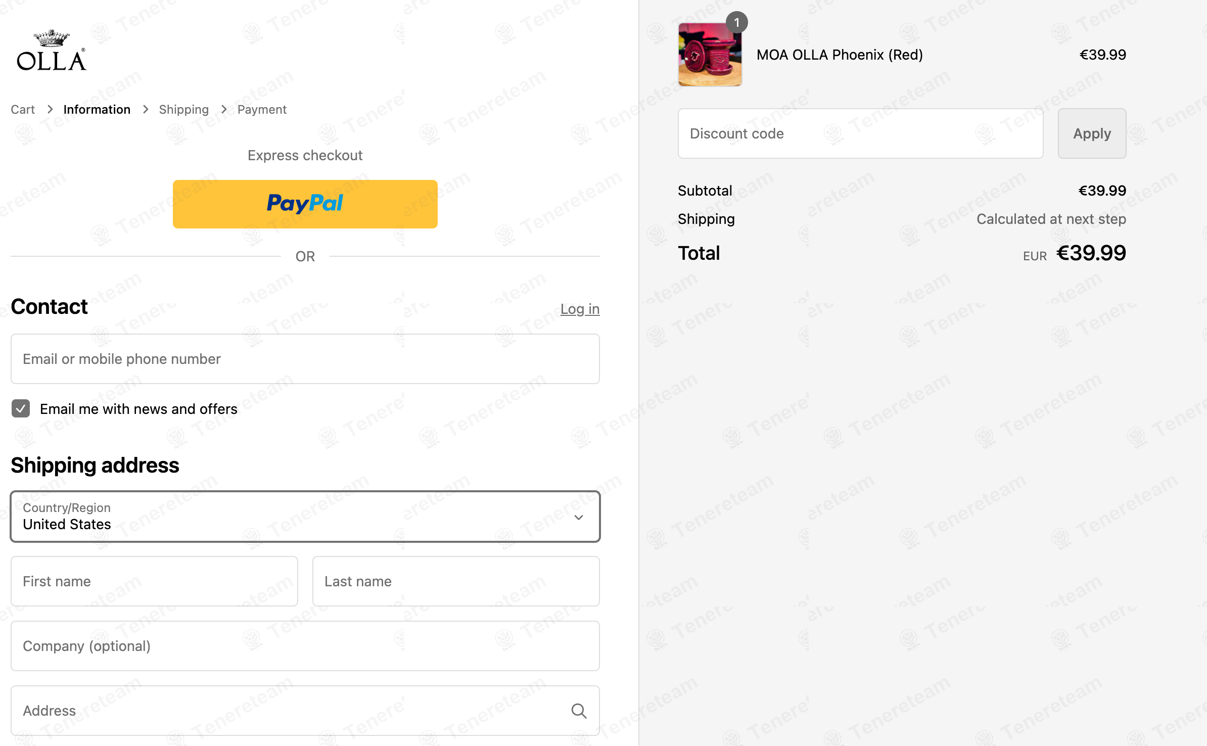Click the address search magnifier icon
This screenshot has width=1207, height=746.
579,711
